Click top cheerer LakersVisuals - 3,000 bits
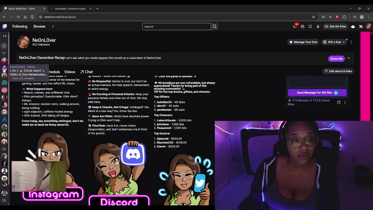The width and height of the screenshot is (373, 210). 174,120
